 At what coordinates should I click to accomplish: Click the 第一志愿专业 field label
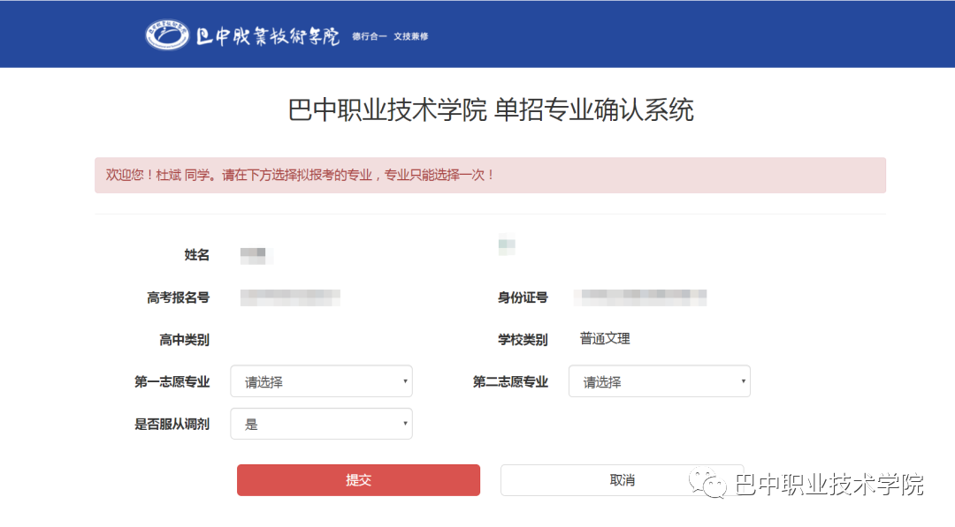tap(172, 382)
